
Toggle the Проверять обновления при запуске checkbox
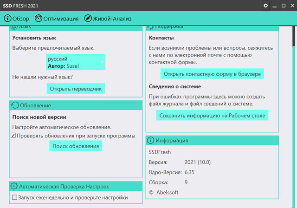pos(13,136)
